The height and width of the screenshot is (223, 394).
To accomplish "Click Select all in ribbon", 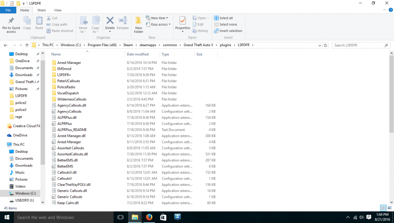I will (x=223, y=18).
